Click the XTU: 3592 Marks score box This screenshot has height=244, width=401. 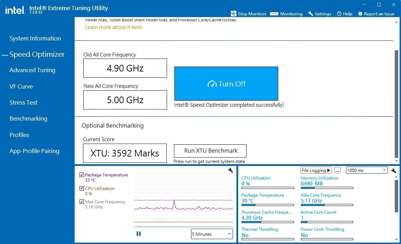pyautogui.click(x=125, y=153)
